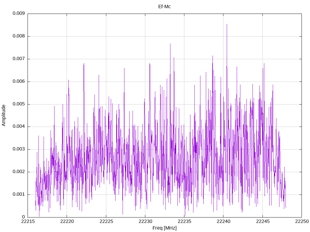
Task: Click x-axis tick label 22235
Action: pyautogui.click(x=184, y=221)
